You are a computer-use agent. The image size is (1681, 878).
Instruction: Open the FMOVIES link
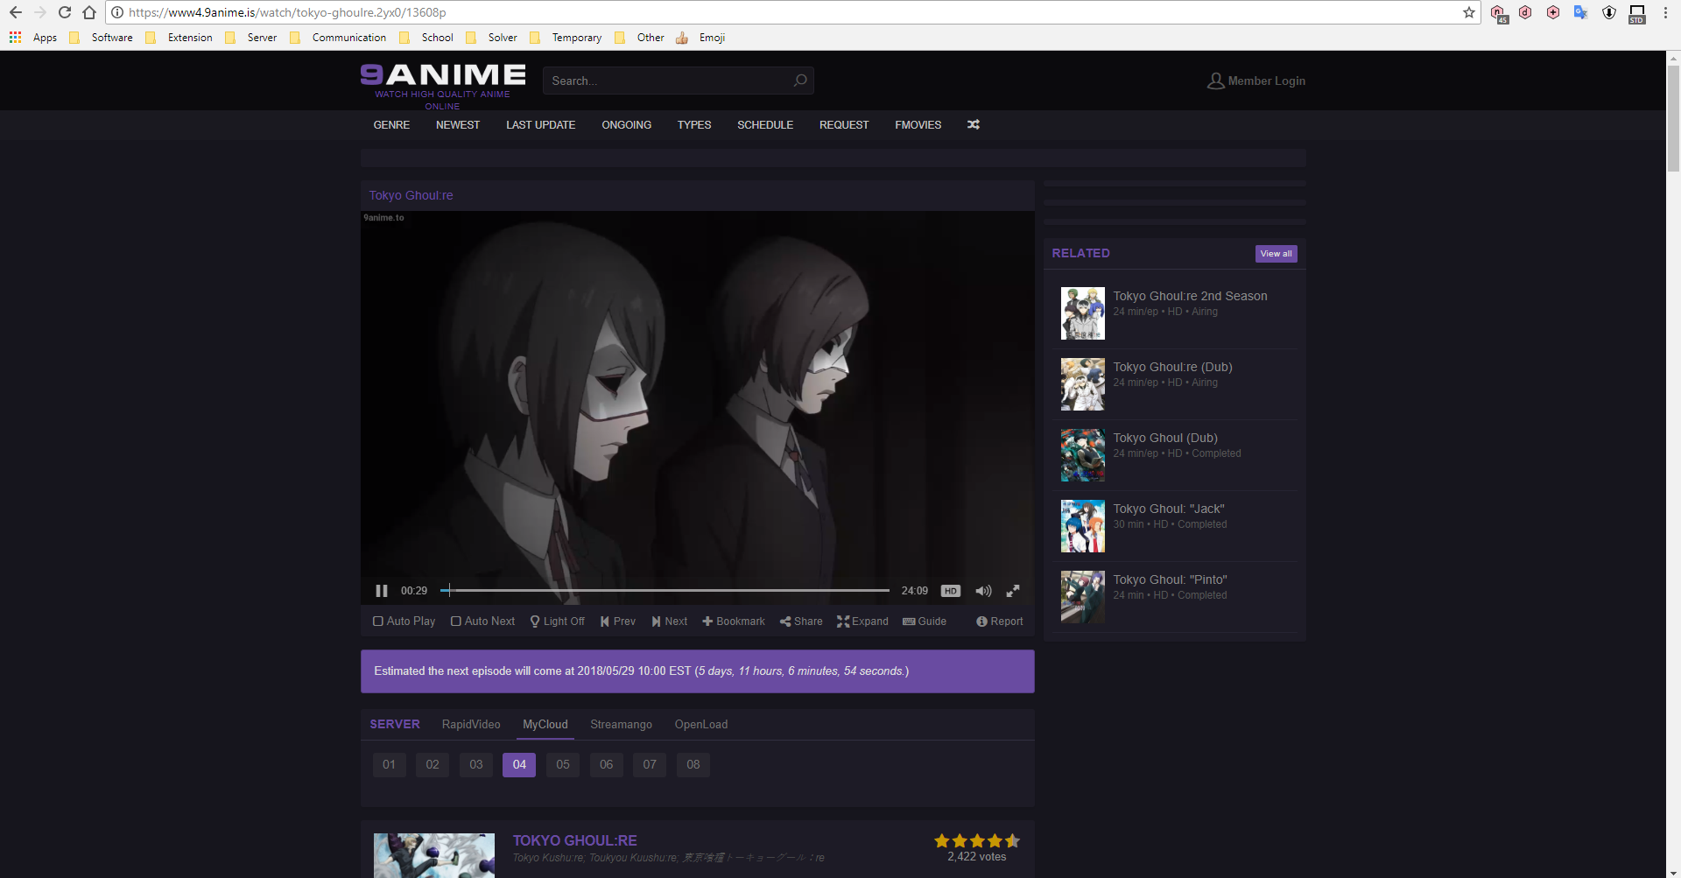click(x=918, y=125)
